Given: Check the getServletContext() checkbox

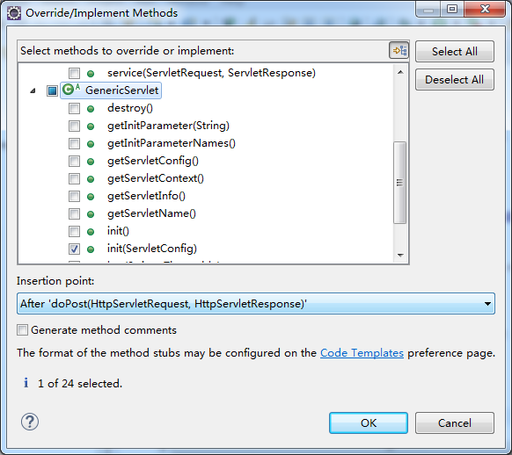Looking at the screenshot, I should tap(74, 178).
